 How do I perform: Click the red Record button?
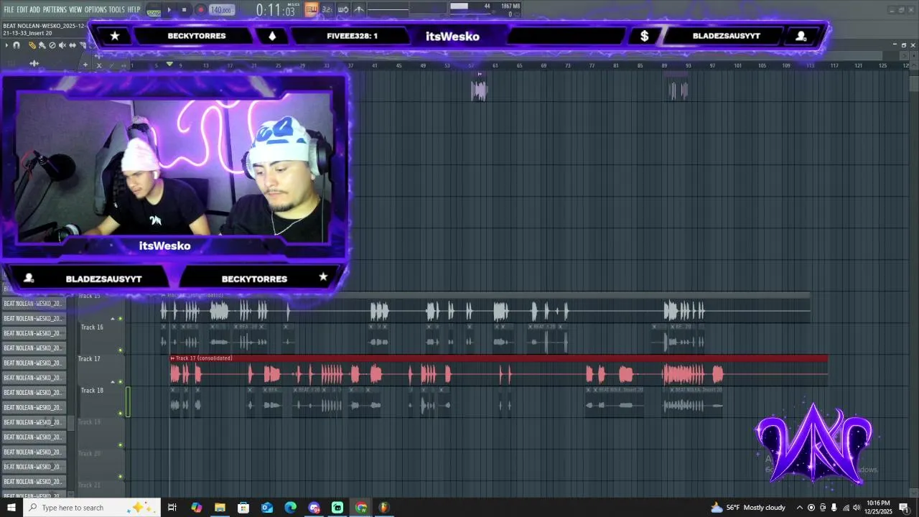pos(200,10)
